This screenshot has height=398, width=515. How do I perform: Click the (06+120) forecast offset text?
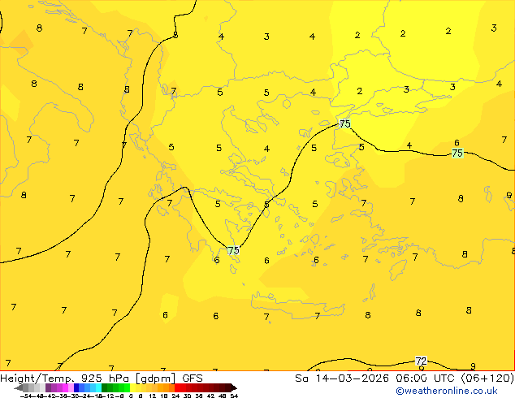click(x=487, y=379)
